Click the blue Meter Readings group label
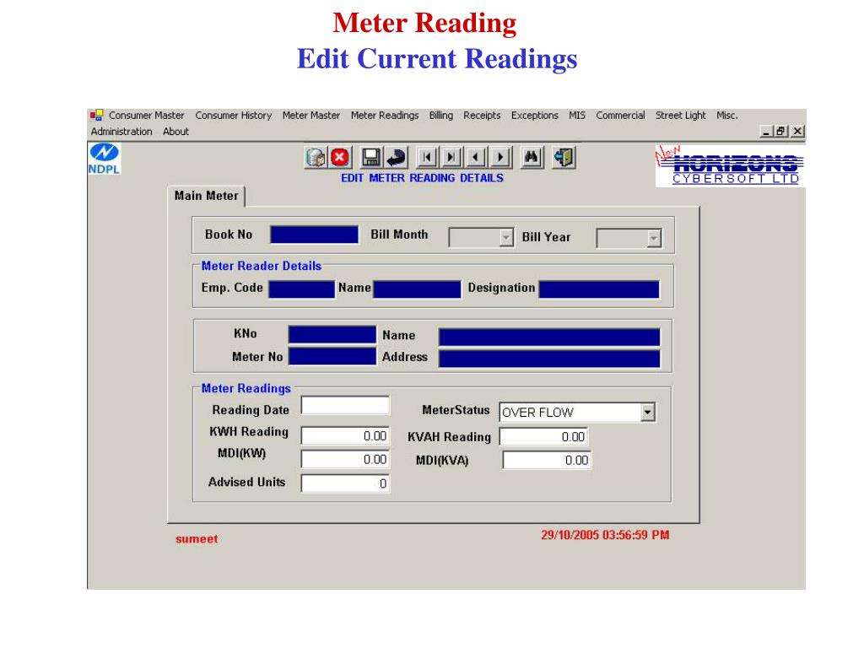The width and height of the screenshot is (864, 648). tap(246, 388)
